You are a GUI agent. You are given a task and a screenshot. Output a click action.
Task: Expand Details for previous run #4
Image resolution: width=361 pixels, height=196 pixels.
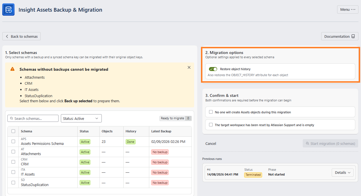click(x=343, y=173)
